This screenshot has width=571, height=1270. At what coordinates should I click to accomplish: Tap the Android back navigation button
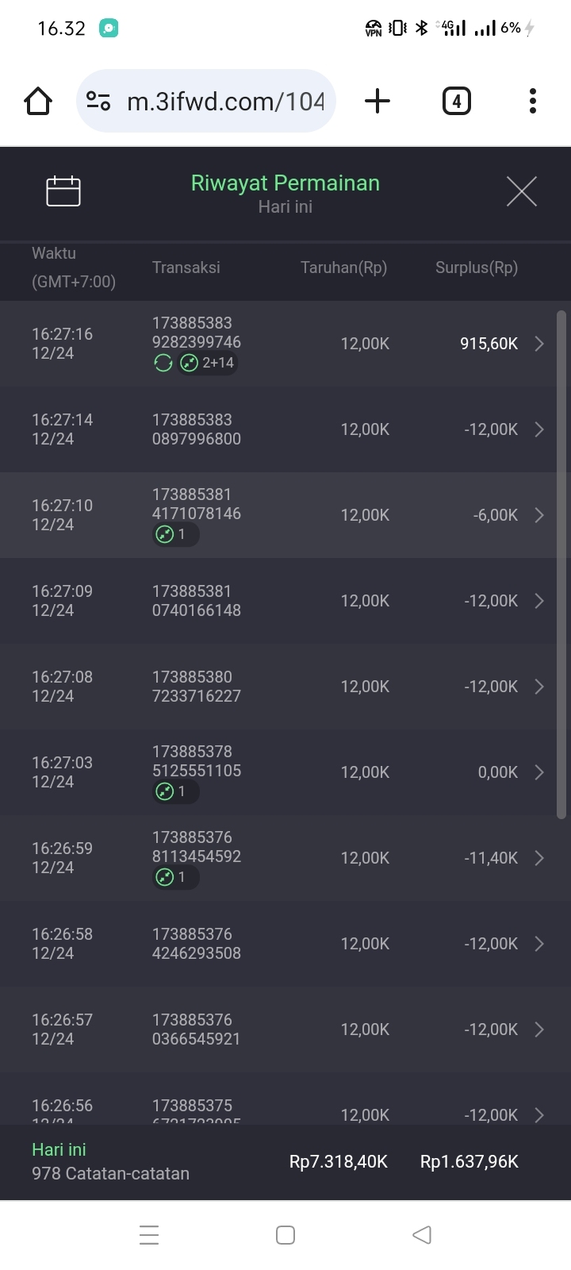pyautogui.click(x=422, y=1234)
